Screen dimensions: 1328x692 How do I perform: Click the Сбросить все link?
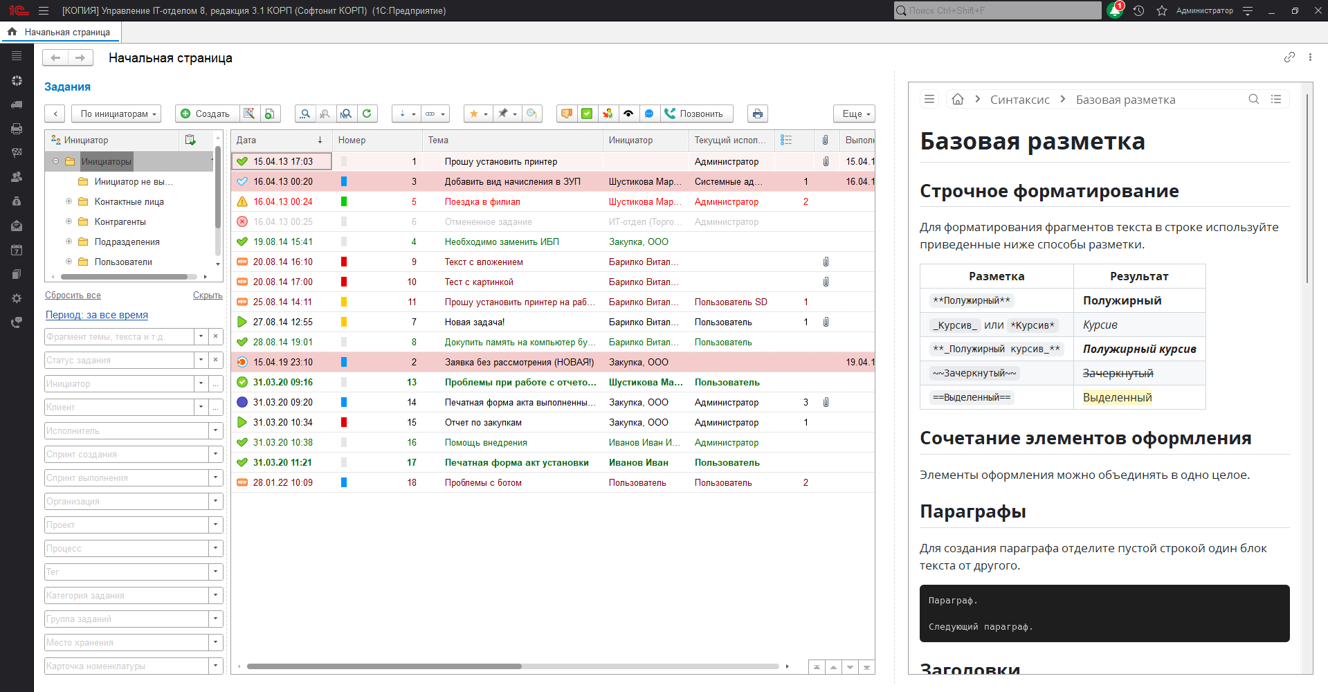(x=73, y=295)
